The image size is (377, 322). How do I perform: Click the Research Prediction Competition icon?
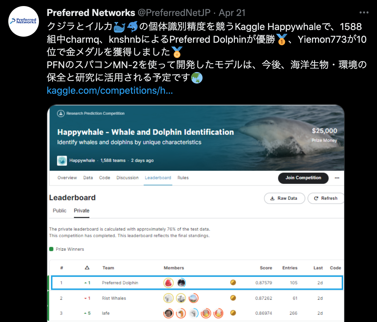(x=61, y=113)
